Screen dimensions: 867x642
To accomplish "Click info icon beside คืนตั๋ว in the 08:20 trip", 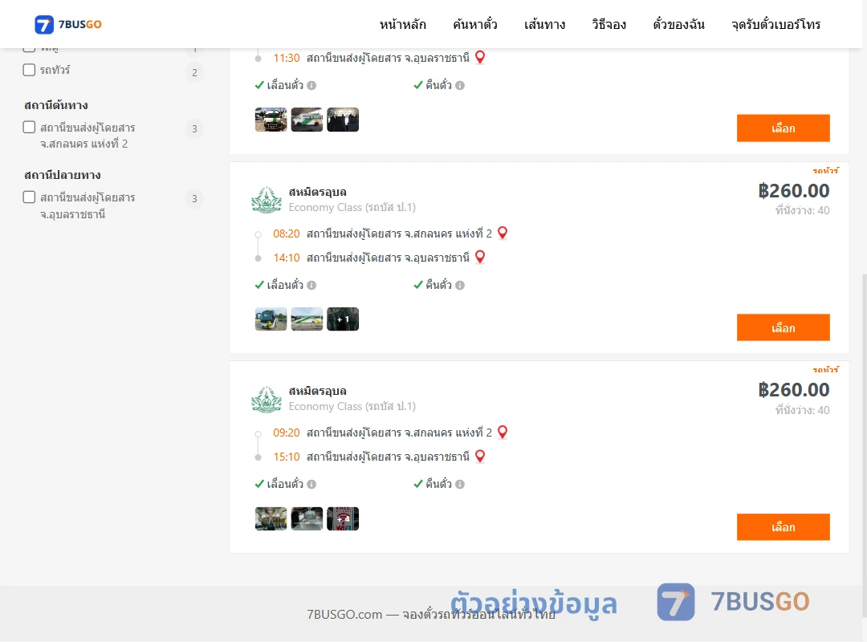I will point(460,286).
